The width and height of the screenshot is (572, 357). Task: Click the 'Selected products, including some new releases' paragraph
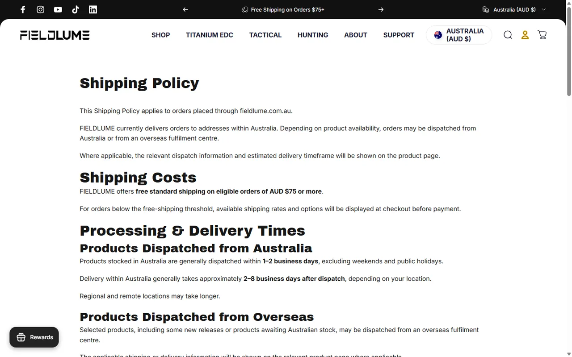279,335
